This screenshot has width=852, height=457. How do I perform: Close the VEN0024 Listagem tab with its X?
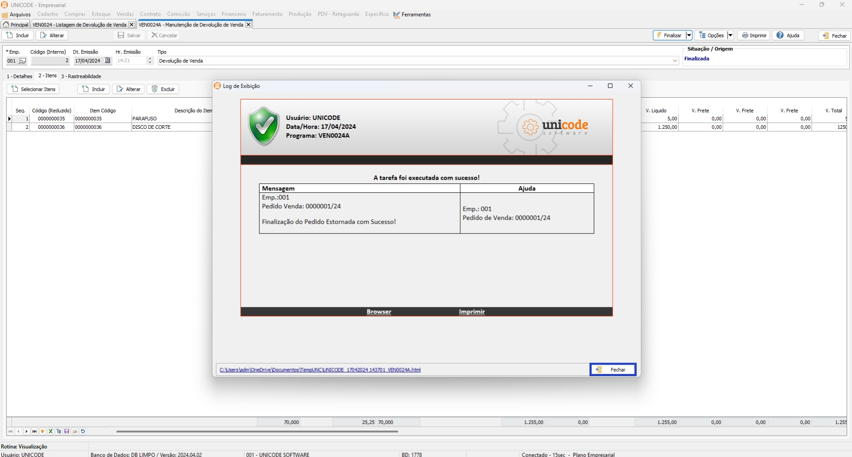131,25
